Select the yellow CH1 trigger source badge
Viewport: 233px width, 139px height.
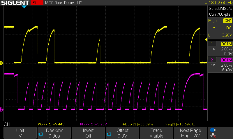point(227,21)
